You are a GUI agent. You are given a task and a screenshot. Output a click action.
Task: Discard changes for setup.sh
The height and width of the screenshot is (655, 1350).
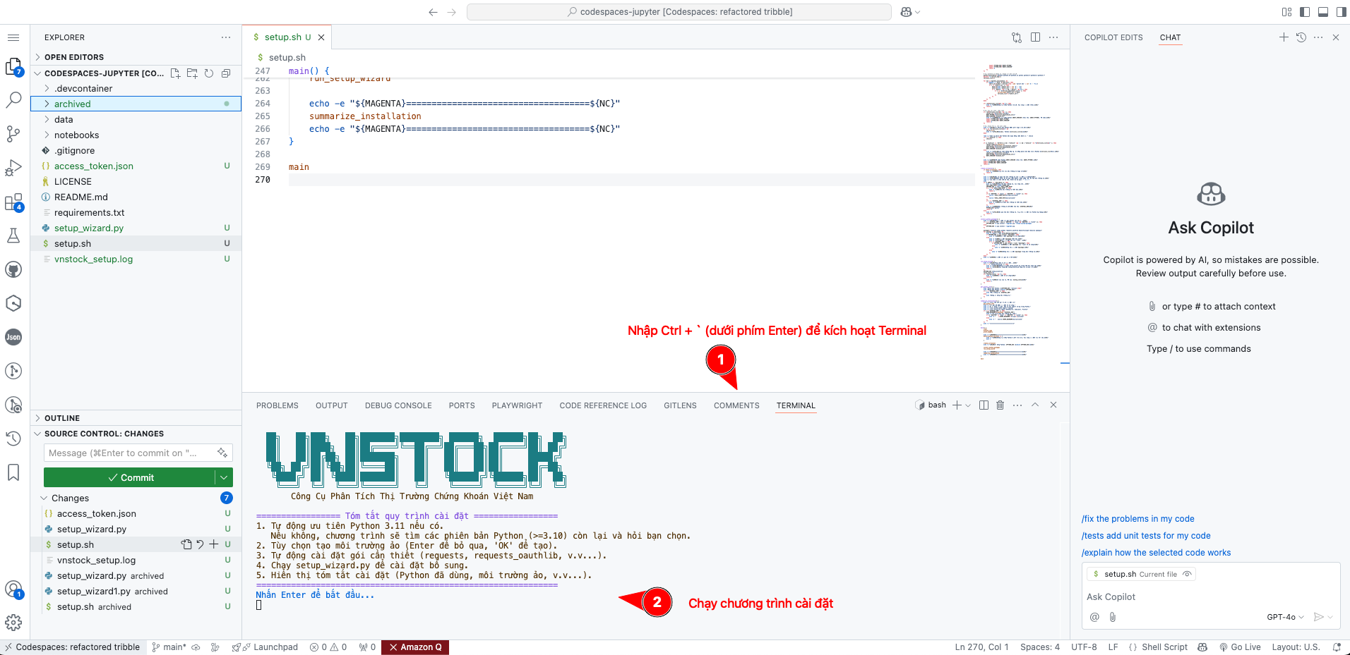coord(200,544)
